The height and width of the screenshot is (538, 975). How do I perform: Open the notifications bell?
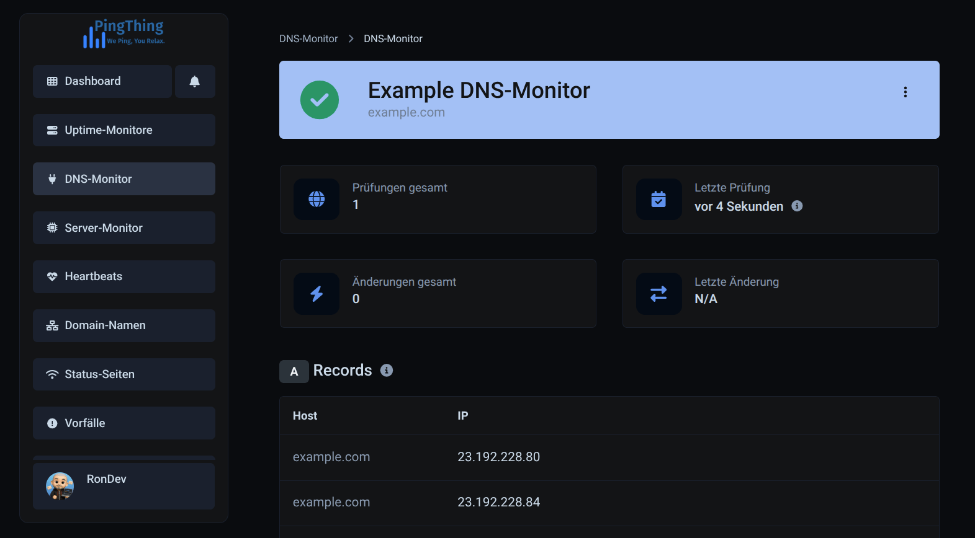pyautogui.click(x=195, y=81)
